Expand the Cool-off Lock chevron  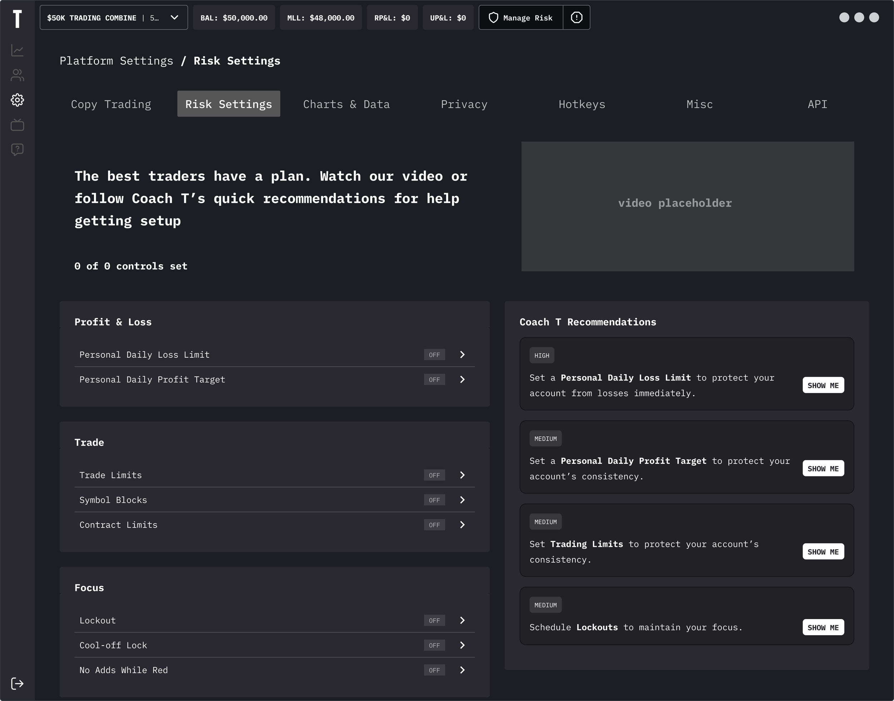462,645
